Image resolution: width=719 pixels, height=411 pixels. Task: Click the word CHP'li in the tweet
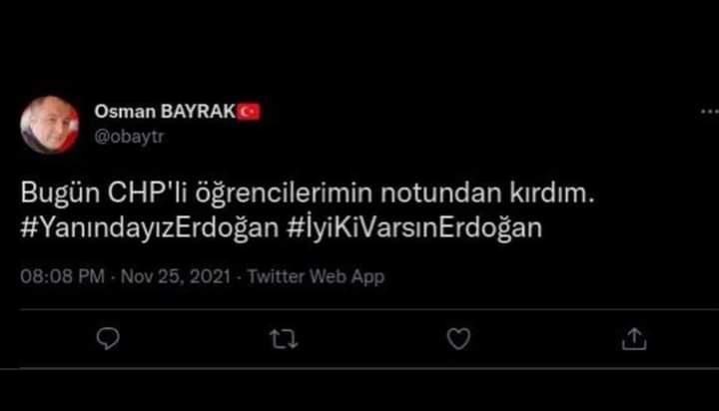(148, 193)
